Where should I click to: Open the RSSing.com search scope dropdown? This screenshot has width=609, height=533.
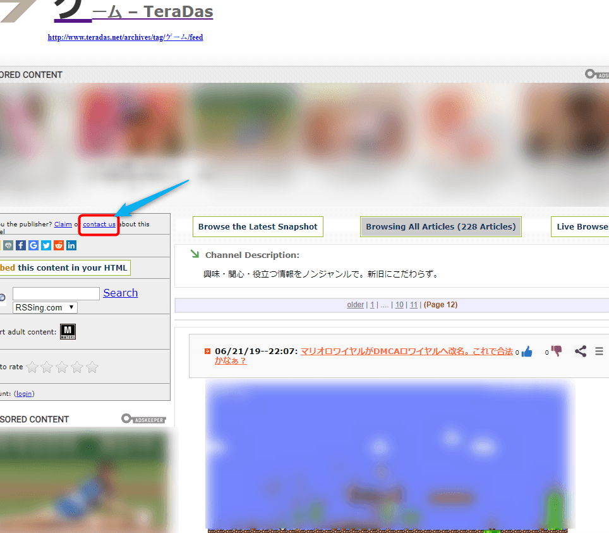tap(45, 307)
